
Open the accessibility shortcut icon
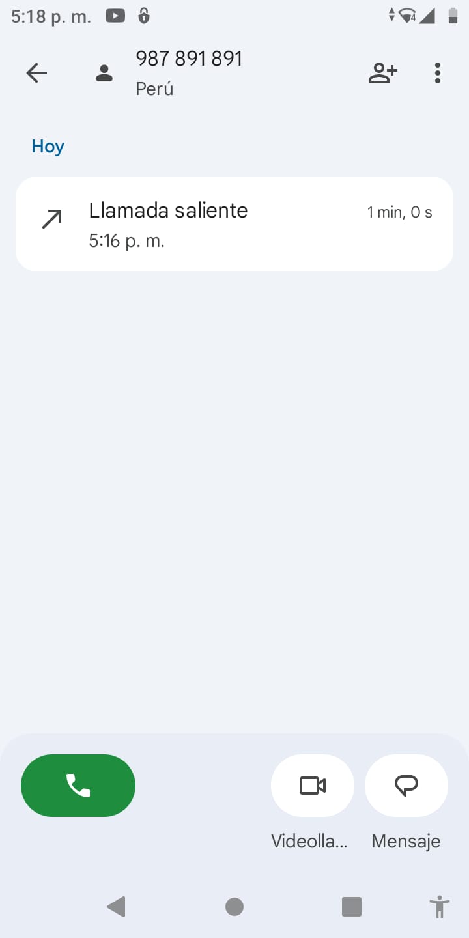(x=440, y=907)
